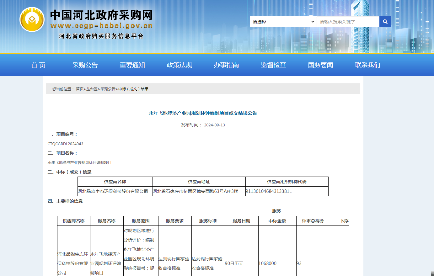
Task: Open 重要通知 navigation menu item
Action: (x=132, y=65)
